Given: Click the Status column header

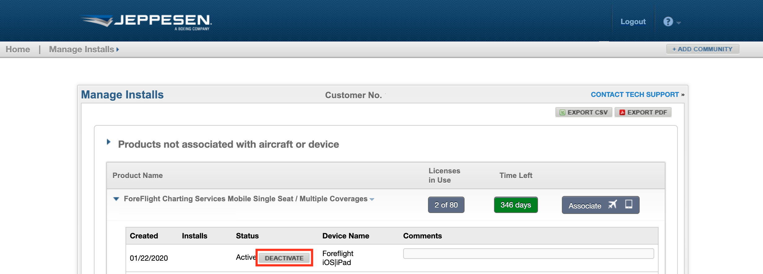Looking at the screenshot, I should click(247, 236).
